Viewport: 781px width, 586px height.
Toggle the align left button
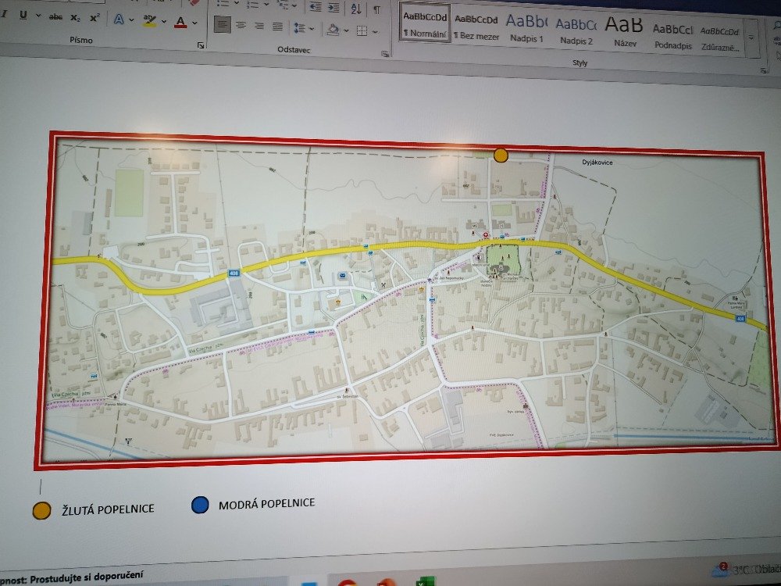pos(223,25)
